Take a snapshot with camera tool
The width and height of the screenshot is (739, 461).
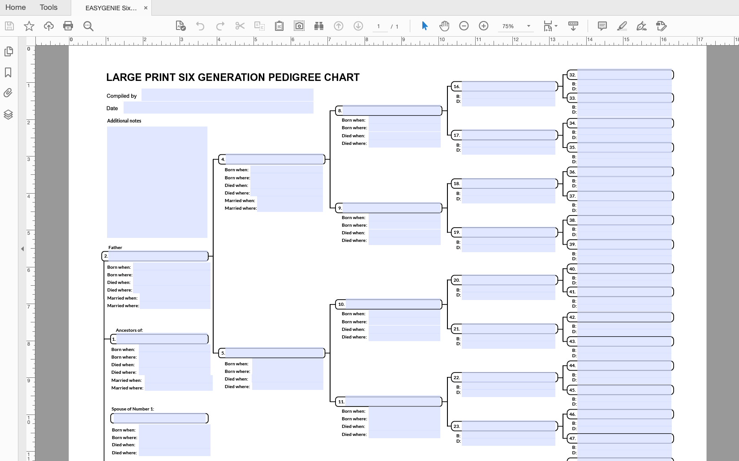(299, 26)
